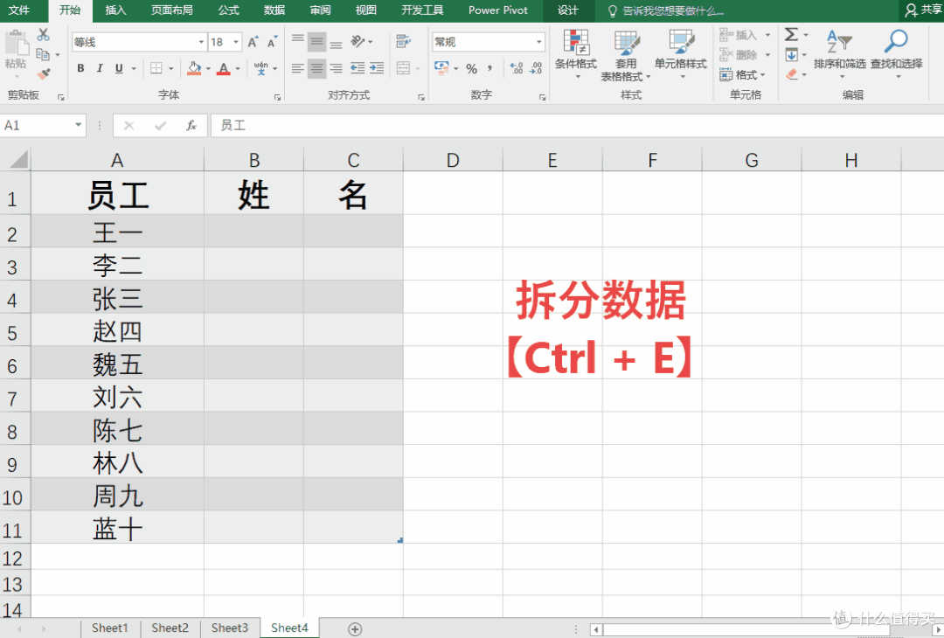944x638 pixels.
Task: Click the accounting currency format icon
Action: point(441,69)
